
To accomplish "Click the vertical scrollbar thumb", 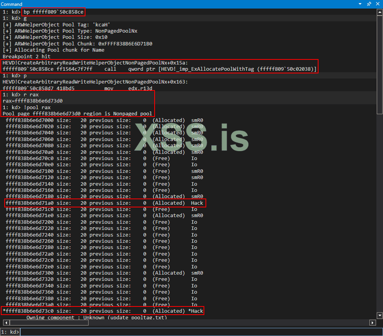I will click(x=380, y=65).
